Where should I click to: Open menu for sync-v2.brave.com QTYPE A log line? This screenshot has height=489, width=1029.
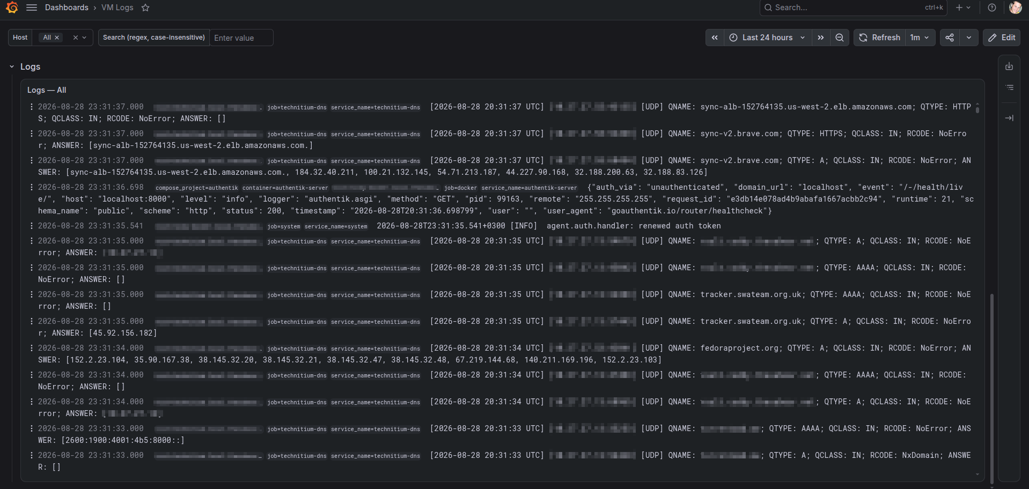point(32,160)
